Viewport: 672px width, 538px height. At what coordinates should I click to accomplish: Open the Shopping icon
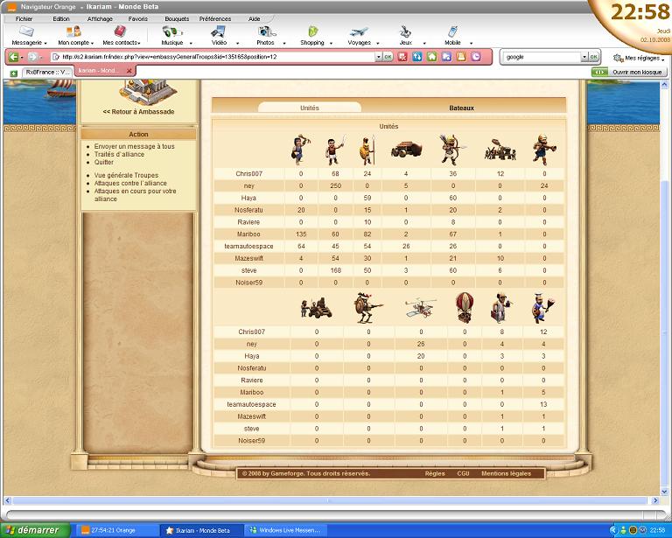(x=313, y=31)
